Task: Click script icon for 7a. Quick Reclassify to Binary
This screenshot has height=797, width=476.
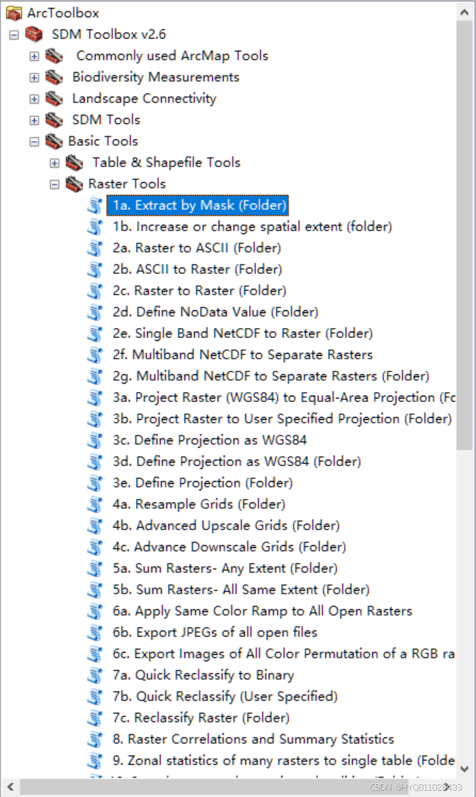Action: [95, 675]
